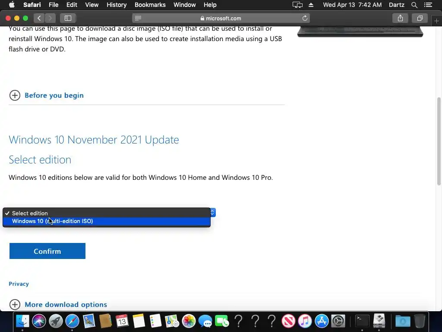Screen dimensions: 442x332
Task: Open the View menu
Action: tap(92, 5)
